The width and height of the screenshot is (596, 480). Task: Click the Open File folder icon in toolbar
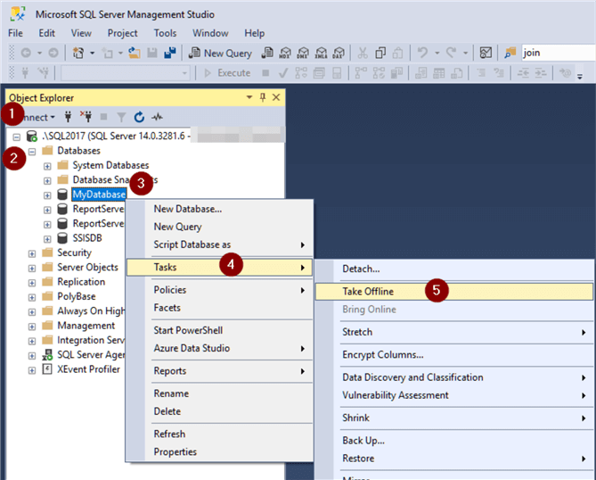[x=135, y=53]
